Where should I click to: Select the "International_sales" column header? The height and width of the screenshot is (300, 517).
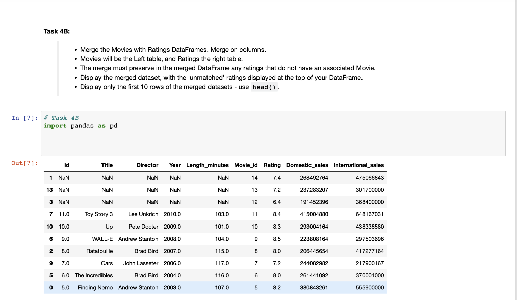(x=359, y=165)
